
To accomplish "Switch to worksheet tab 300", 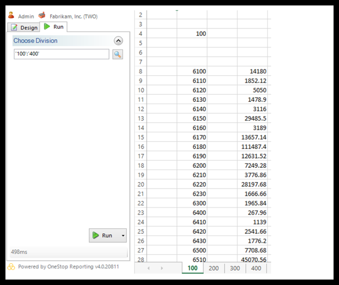I will pyautogui.click(x=234, y=268).
